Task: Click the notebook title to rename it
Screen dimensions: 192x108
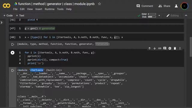Action: click(56, 4)
